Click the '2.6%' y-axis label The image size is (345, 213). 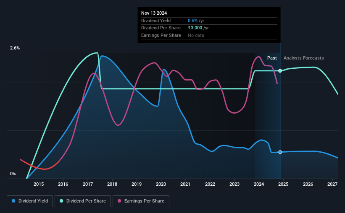15,48
